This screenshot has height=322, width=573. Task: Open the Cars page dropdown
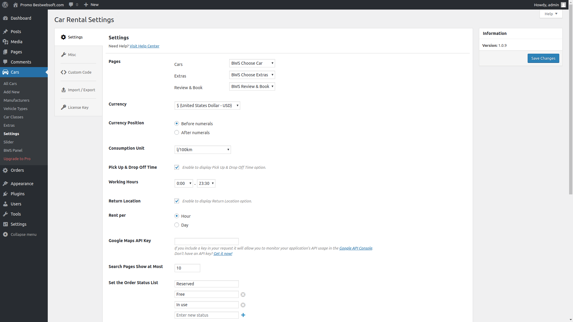click(x=252, y=63)
